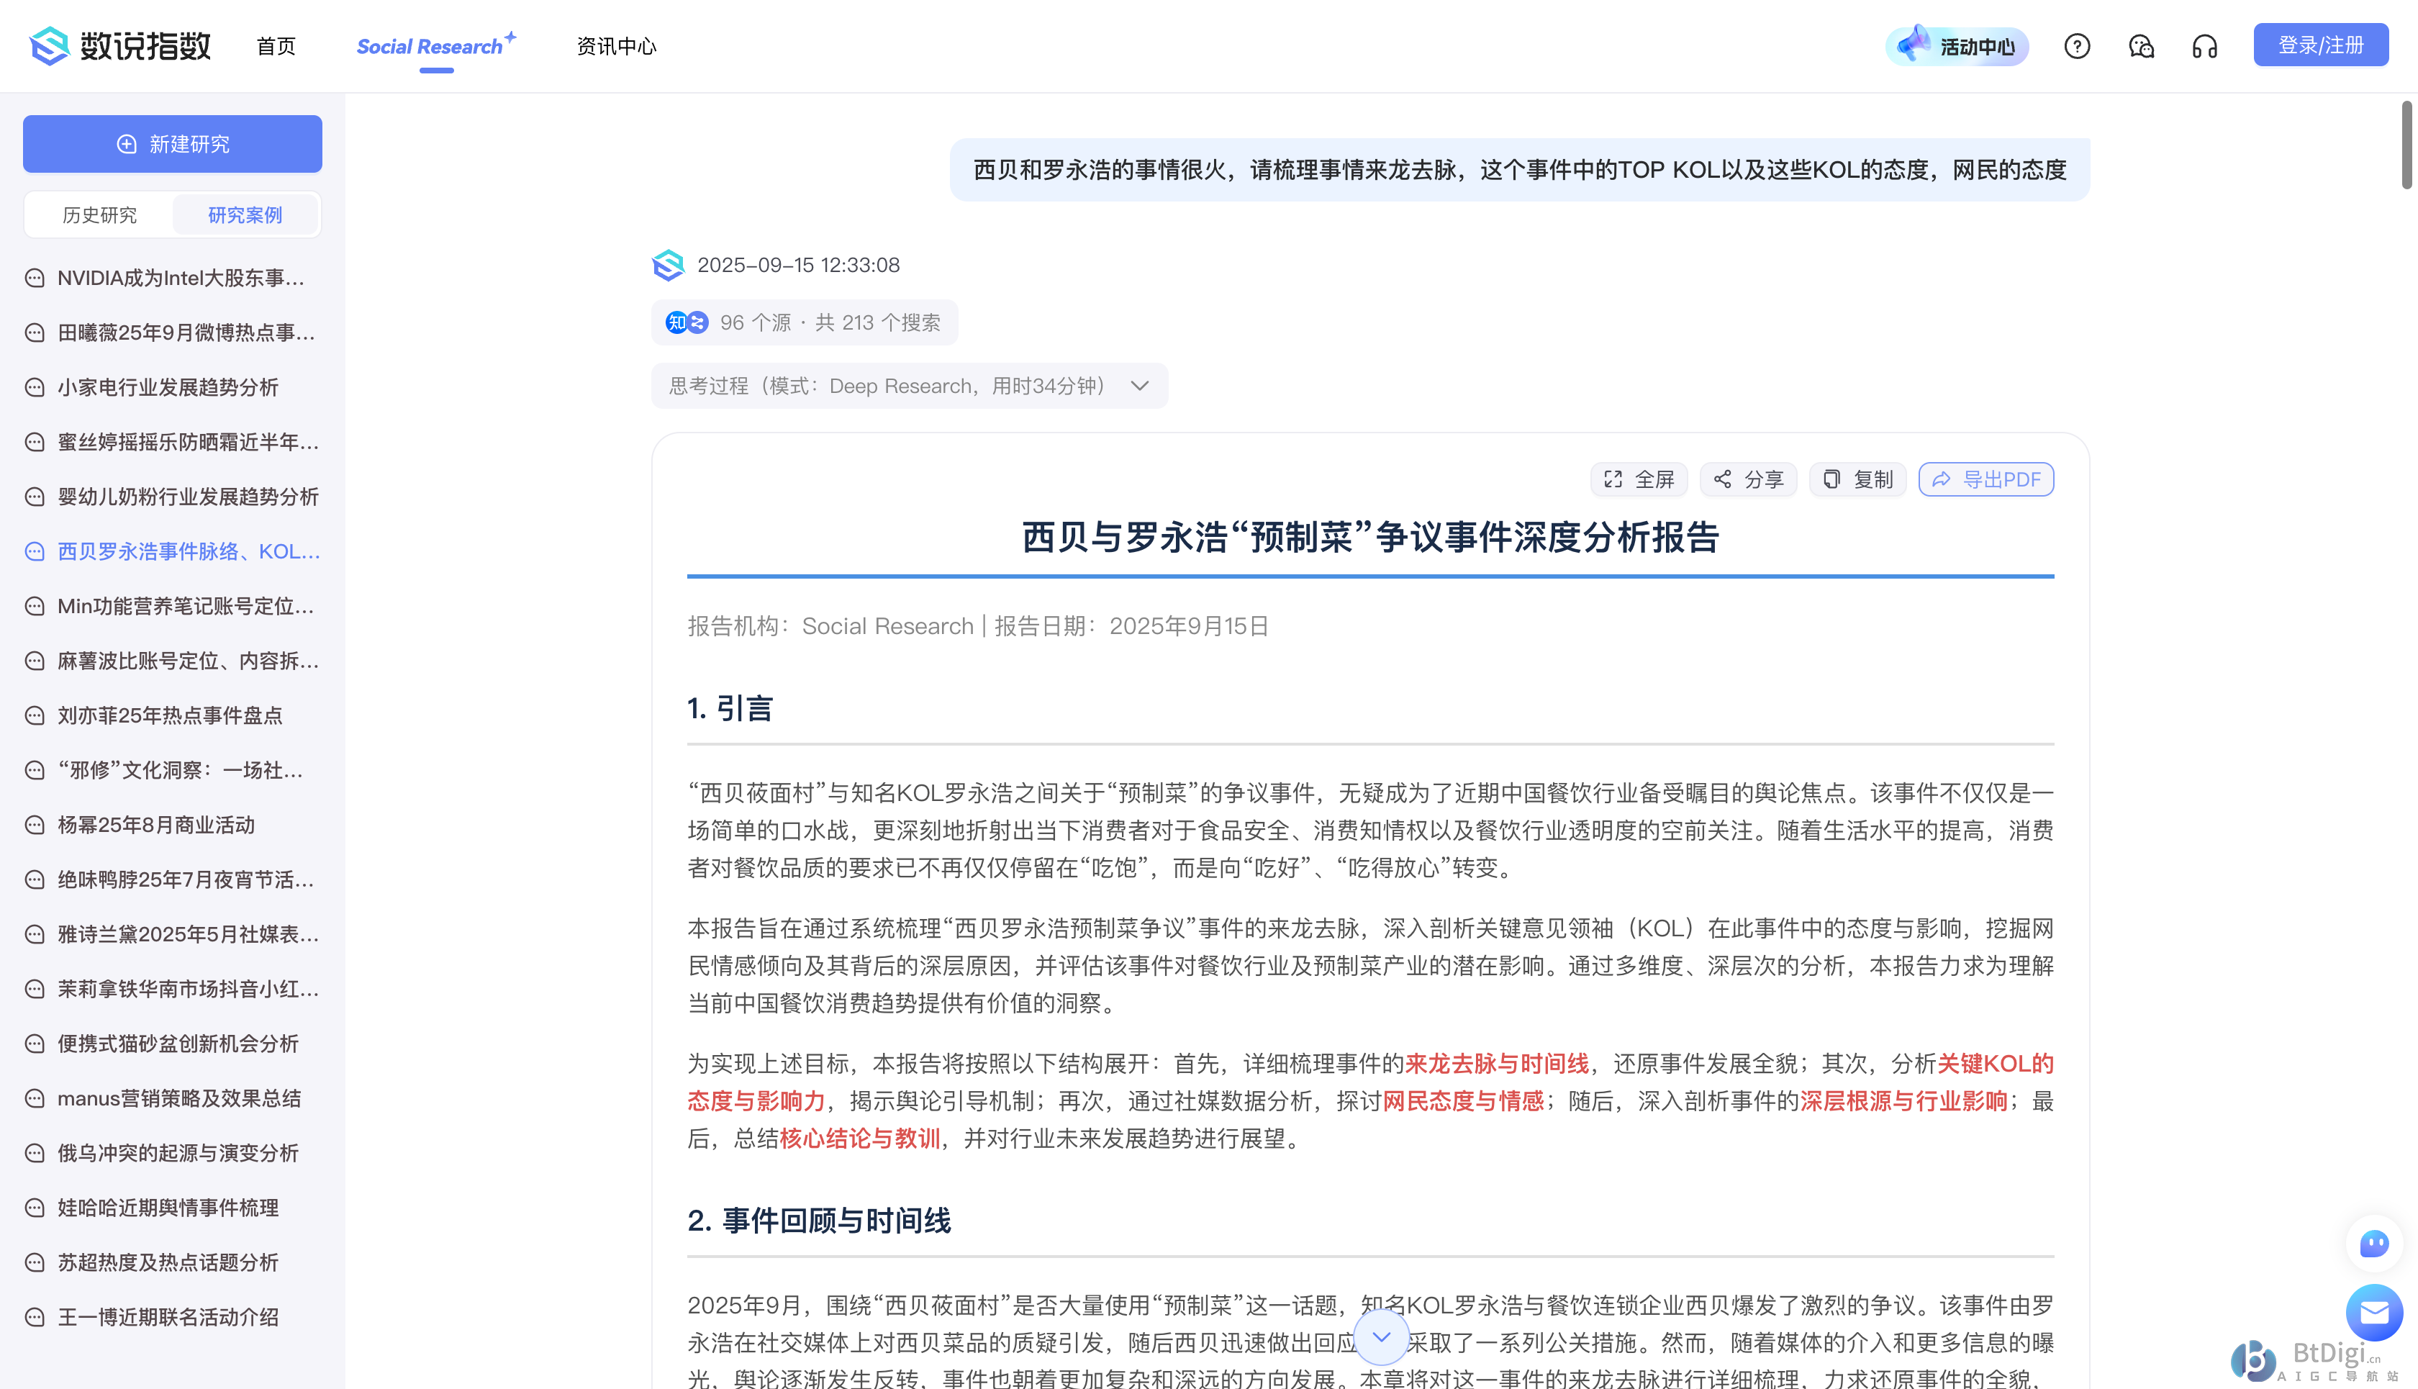The width and height of the screenshot is (2418, 1389).
Task: Expand the 96 个源 sources list
Action: tap(803, 322)
